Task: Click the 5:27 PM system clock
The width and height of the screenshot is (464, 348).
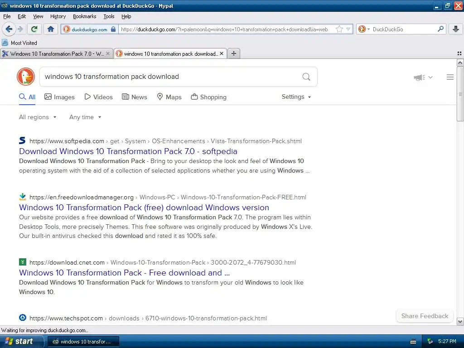Action: pos(447,342)
